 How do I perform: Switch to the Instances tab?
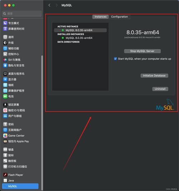click(101, 17)
